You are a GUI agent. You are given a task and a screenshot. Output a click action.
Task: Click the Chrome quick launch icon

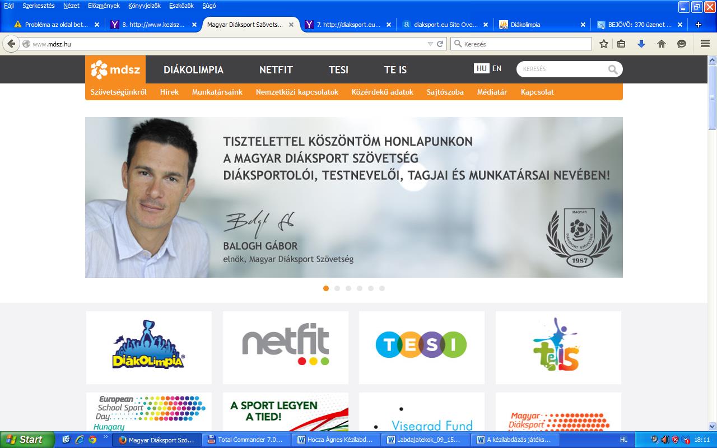tap(92, 440)
